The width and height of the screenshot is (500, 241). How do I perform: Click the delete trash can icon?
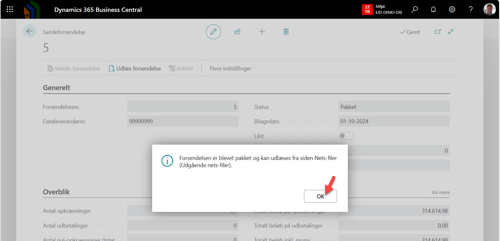point(286,32)
